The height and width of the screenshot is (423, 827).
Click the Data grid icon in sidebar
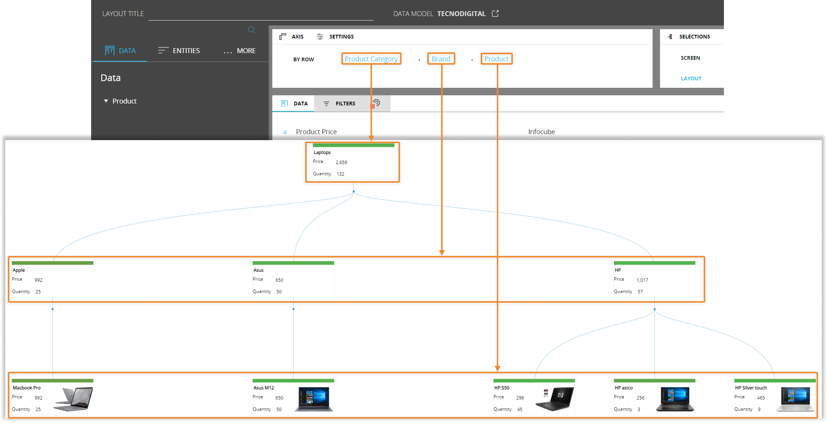pyautogui.click(x=110, y=50)
